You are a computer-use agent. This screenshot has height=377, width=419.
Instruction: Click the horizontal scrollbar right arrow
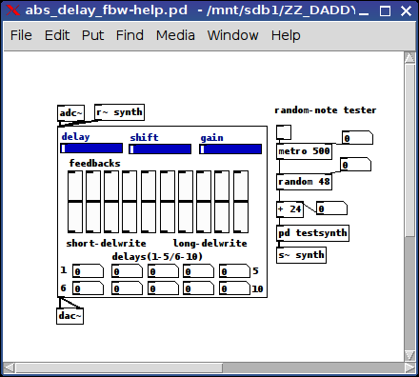[409, 368]
